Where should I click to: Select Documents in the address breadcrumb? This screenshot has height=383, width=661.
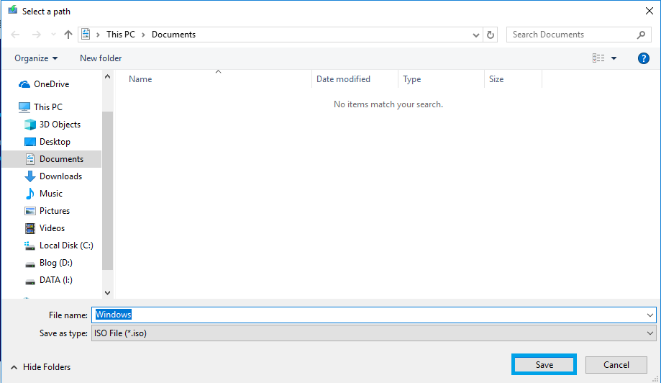tap(173, 35)
